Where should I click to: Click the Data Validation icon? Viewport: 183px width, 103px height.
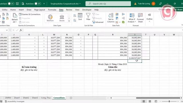(117, 22)
